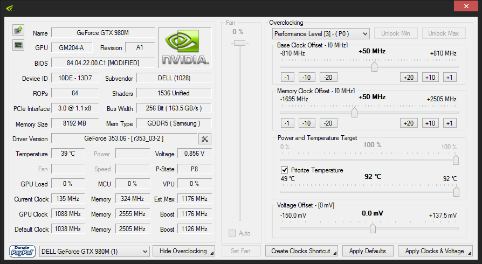Click the Default Boost value 1126 MHz

[x=195, y=229]
